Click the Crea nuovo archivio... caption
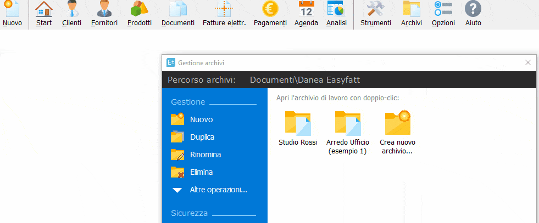 coord(398,147)
